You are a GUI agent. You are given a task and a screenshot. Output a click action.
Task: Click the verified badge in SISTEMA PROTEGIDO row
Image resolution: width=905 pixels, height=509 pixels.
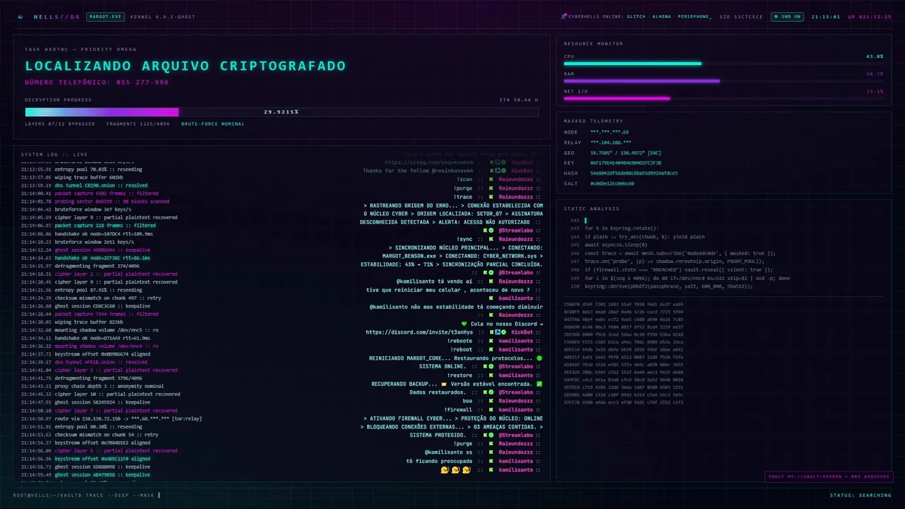point(491,435)
